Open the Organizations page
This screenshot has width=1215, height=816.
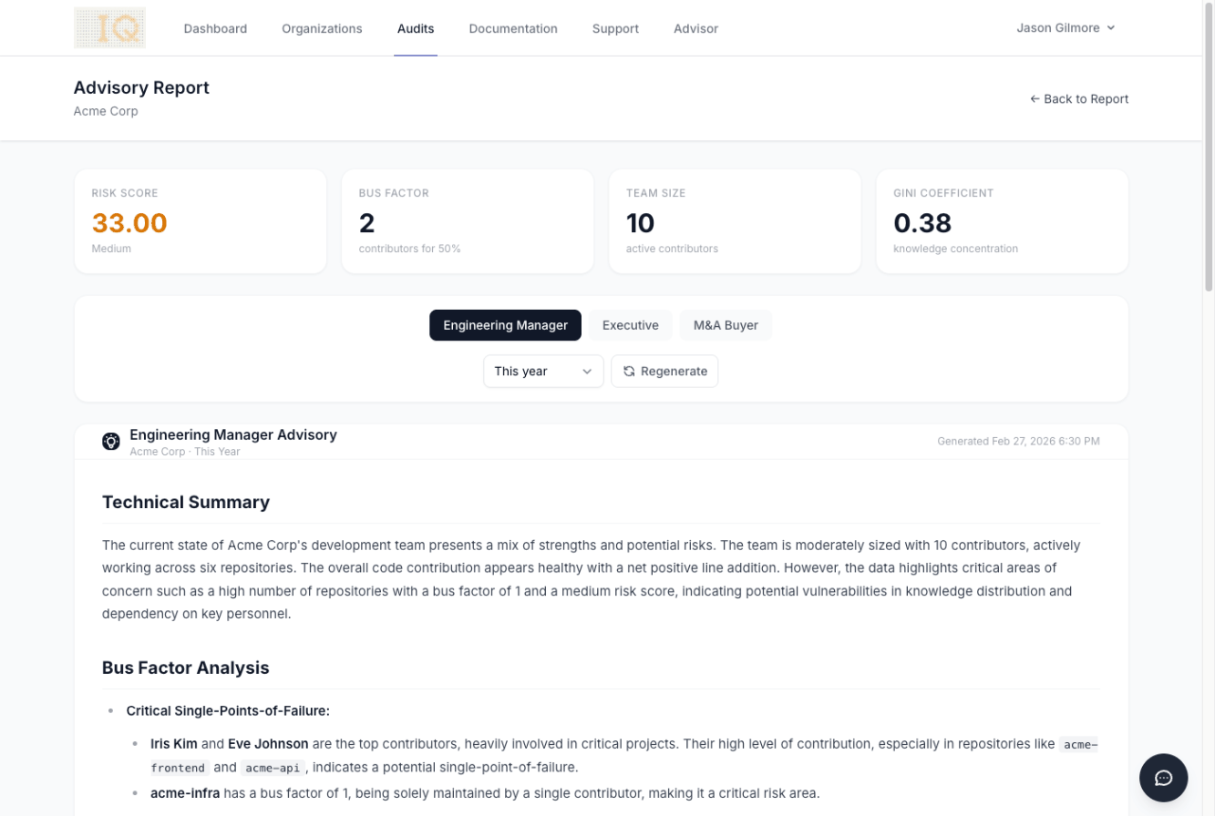coord(321,28)
